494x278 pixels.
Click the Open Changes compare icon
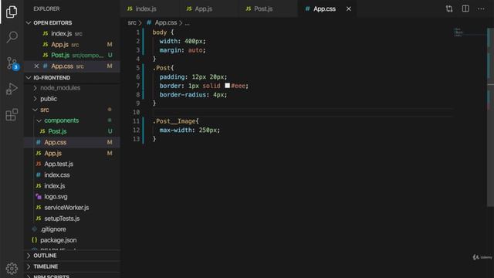[x=449, y=8]
